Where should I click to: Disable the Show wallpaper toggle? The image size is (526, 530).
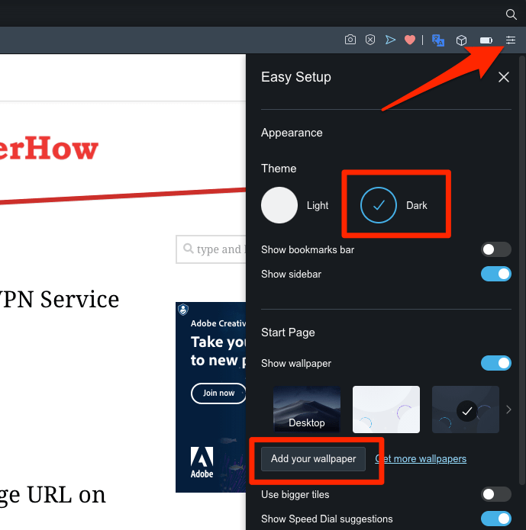[495, 363]
